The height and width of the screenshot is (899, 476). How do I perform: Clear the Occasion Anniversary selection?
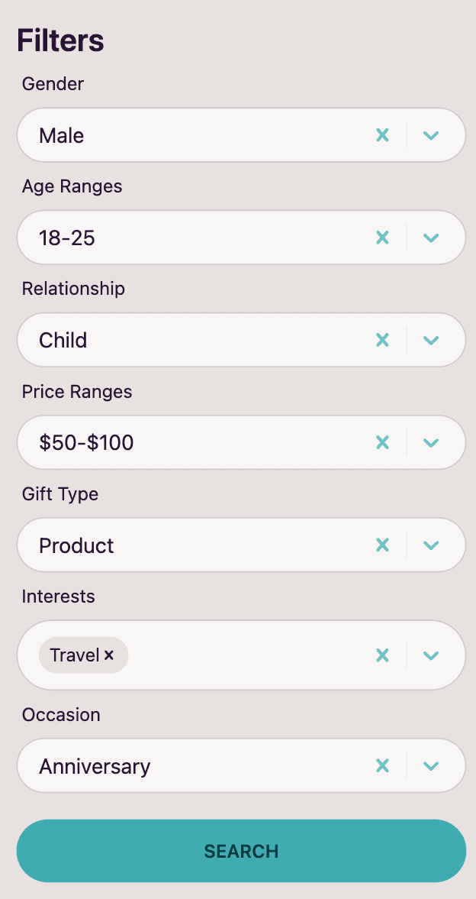pos(383,765)
